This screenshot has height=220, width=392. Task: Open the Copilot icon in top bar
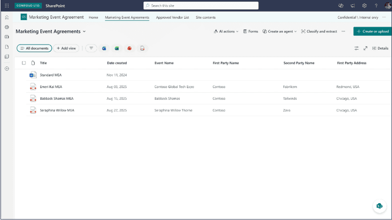(x=341, y=6)
